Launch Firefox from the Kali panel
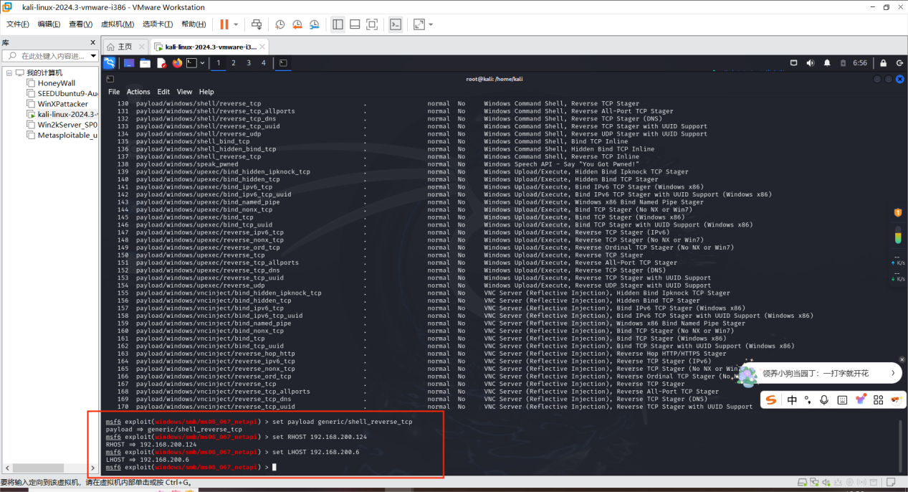 pyautogui.click(x=177, y=63)
